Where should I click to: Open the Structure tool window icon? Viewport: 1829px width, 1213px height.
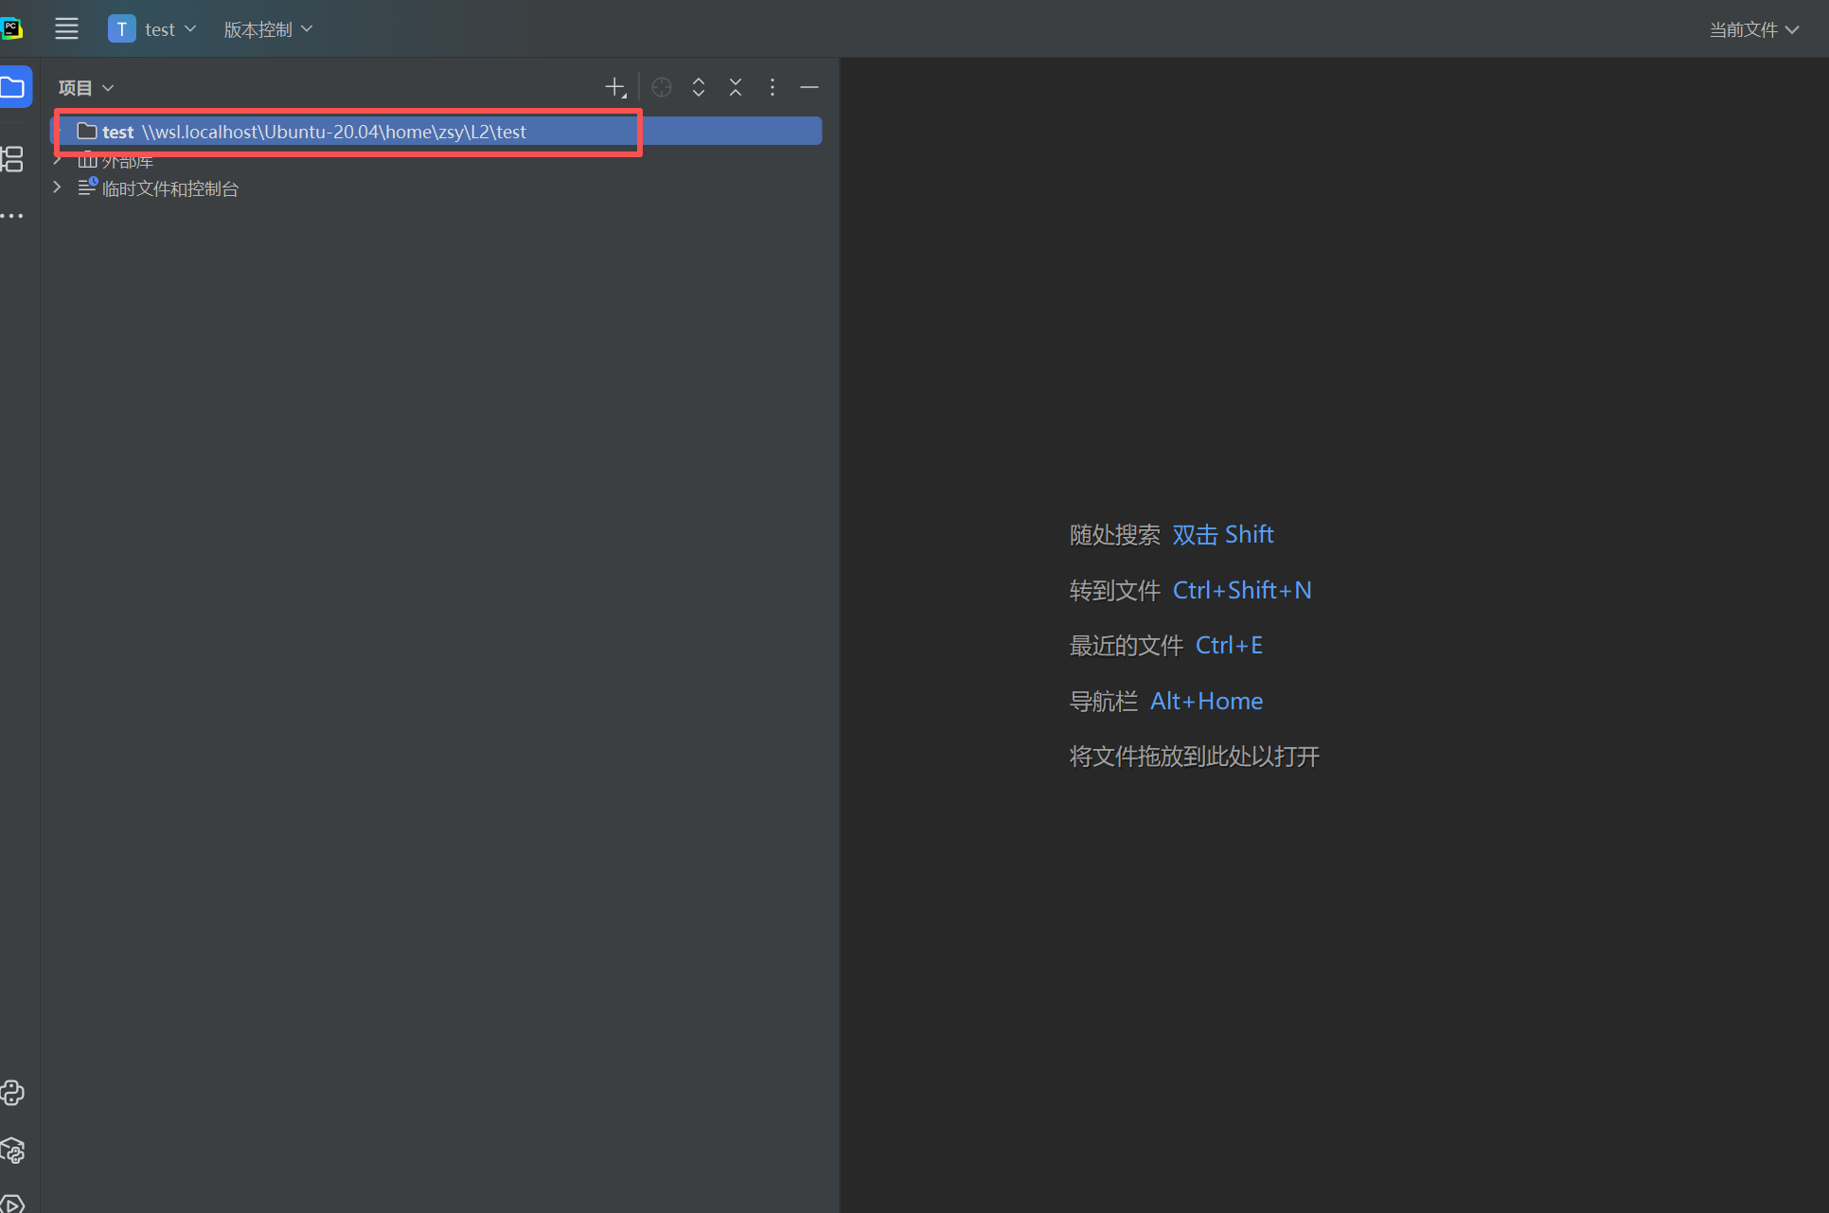coord(12,159)
